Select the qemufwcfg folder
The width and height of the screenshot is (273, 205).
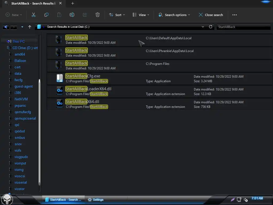pos(23,112)
